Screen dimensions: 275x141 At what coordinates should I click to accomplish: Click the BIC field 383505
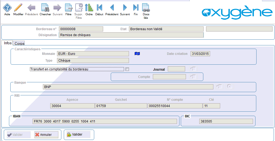226,121
